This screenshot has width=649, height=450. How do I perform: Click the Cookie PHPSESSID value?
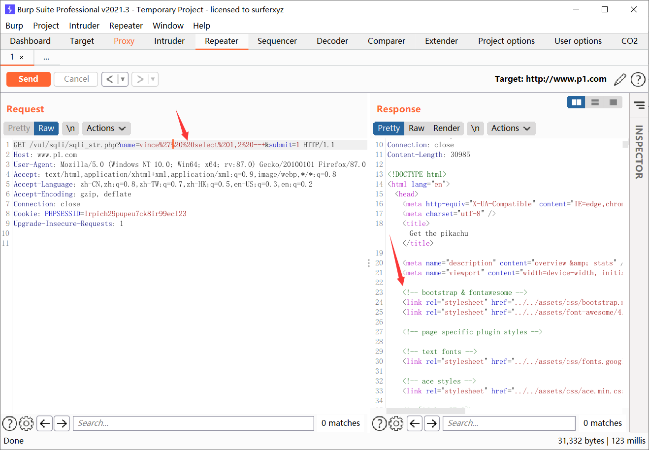click(x=135, y=214)
